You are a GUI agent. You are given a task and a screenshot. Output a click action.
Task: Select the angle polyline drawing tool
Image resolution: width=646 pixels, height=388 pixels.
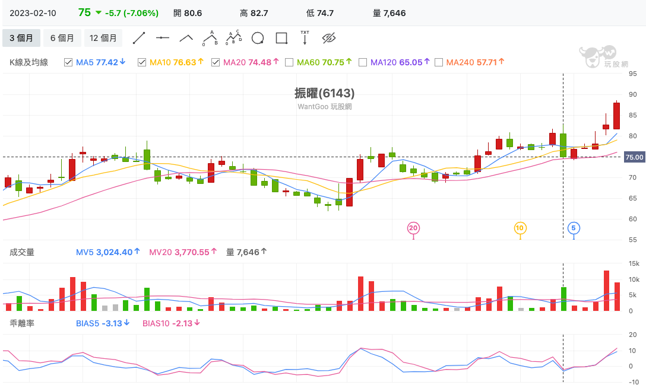click(186, 38)
